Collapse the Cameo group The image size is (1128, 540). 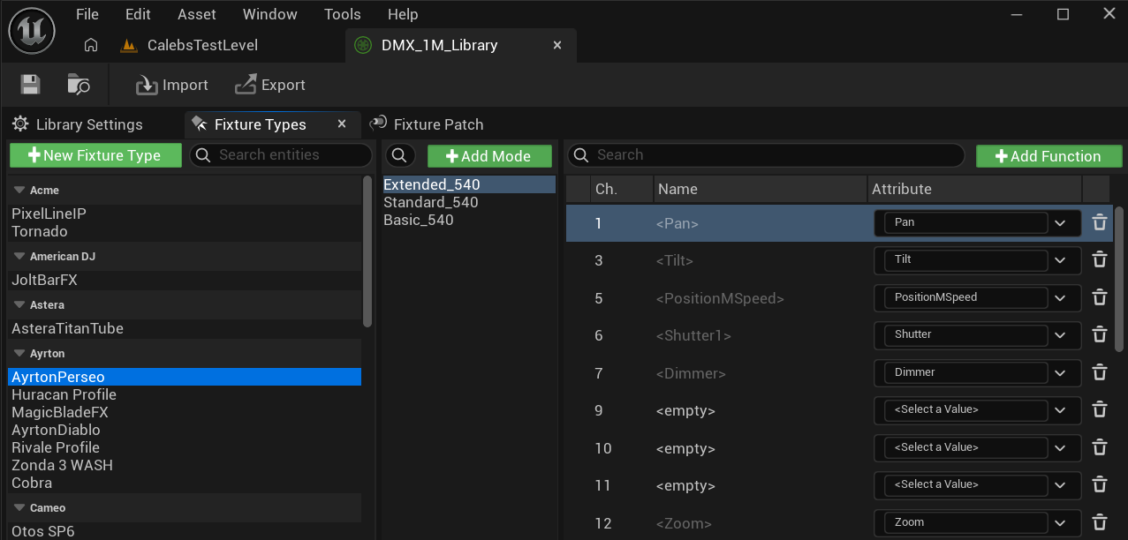[x=19, y=507]
